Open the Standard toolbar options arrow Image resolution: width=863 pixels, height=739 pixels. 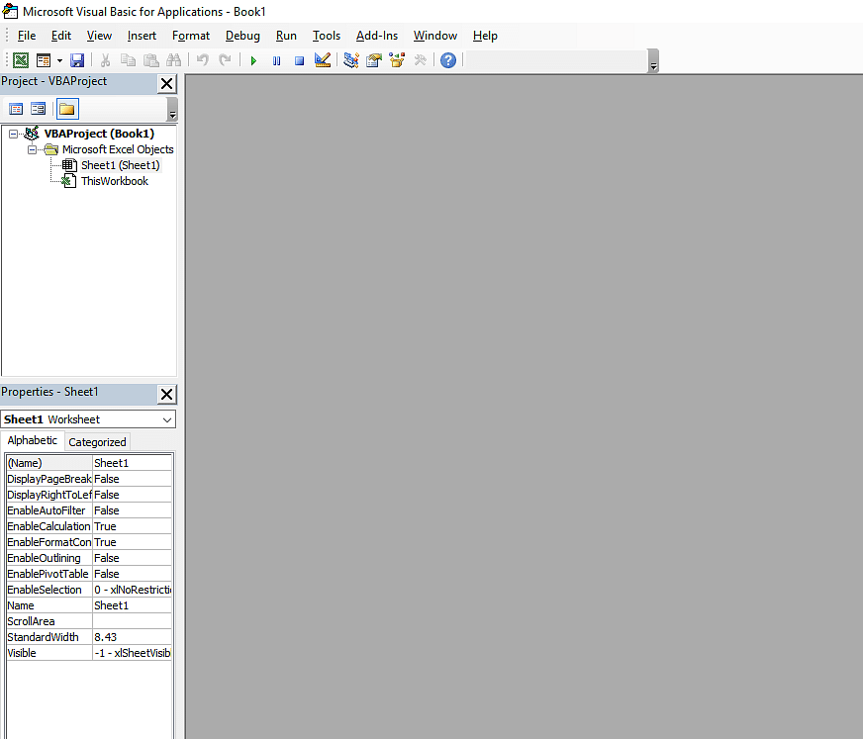[x=653, y=61]
